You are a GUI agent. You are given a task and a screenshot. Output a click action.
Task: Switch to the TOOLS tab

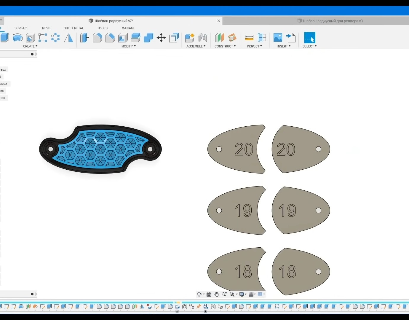(102, 28)
